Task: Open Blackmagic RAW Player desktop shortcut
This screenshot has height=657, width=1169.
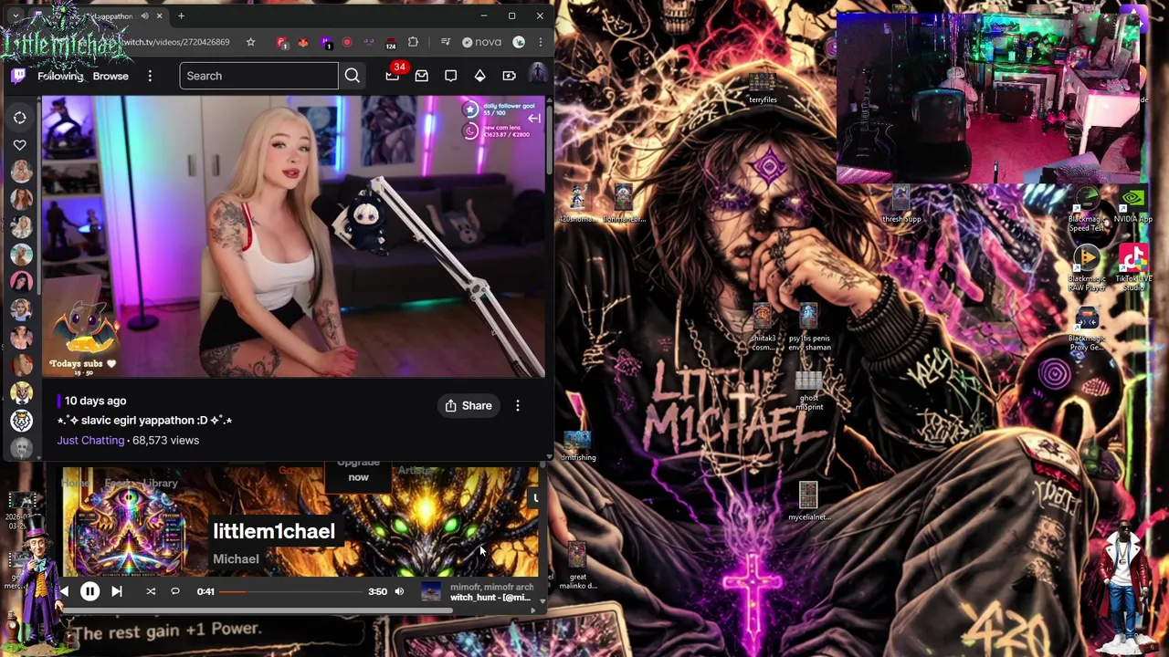Action: (1087, 269)
